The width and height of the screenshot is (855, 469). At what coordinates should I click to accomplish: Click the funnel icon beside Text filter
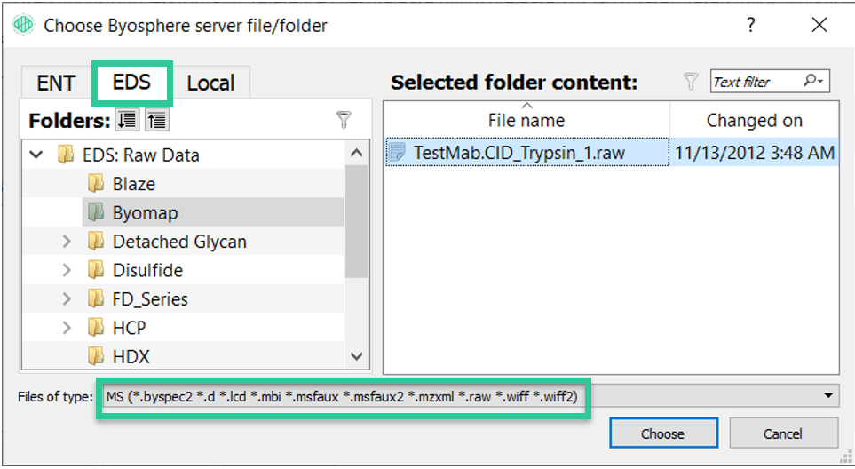691,82
